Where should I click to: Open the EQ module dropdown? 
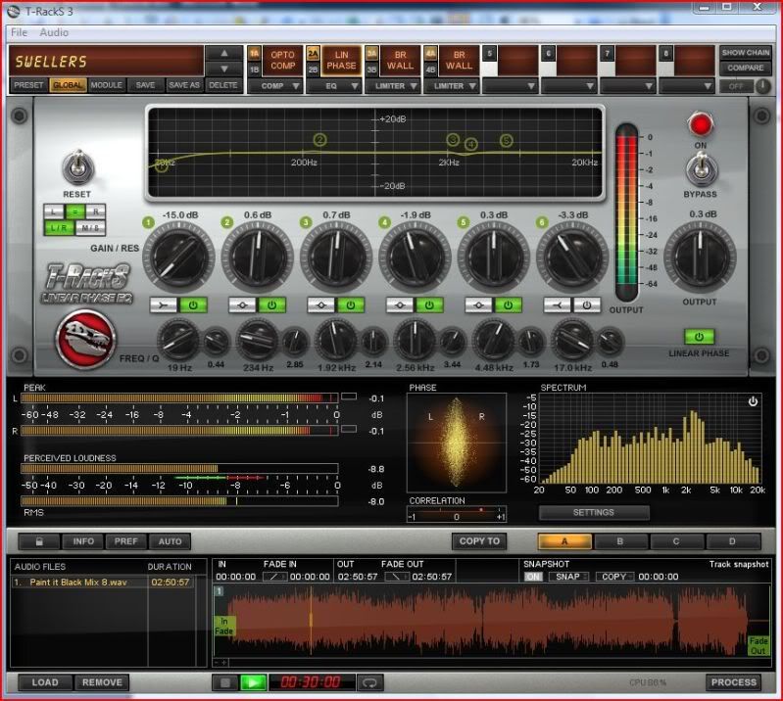(335, 86)
